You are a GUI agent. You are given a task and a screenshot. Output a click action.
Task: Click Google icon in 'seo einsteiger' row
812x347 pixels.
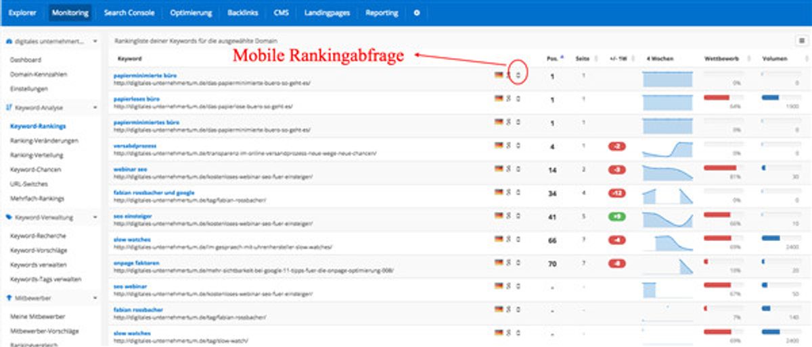pos(509,215)
